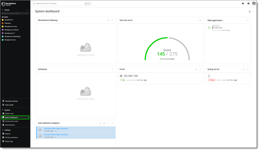
Task: Click the security score gauge arc
Action: tap(167, 49)
